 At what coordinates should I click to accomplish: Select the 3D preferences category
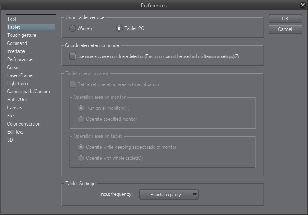click(x=10, y=140)
